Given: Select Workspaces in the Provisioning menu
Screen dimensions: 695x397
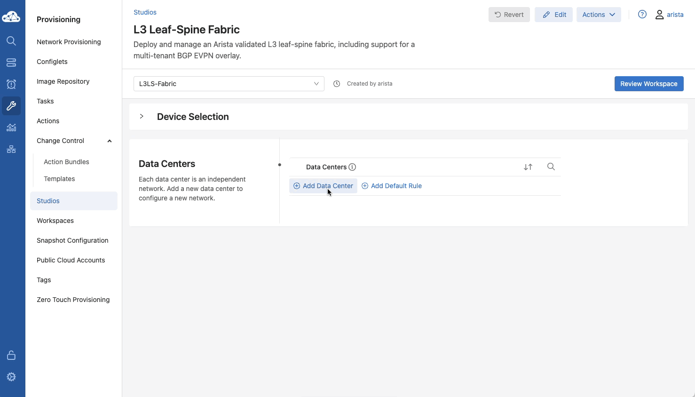Looking at the screenshot, I should click(x=55, y=221).
